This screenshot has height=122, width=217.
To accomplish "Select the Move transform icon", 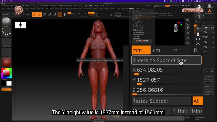I will coord(44,14).
